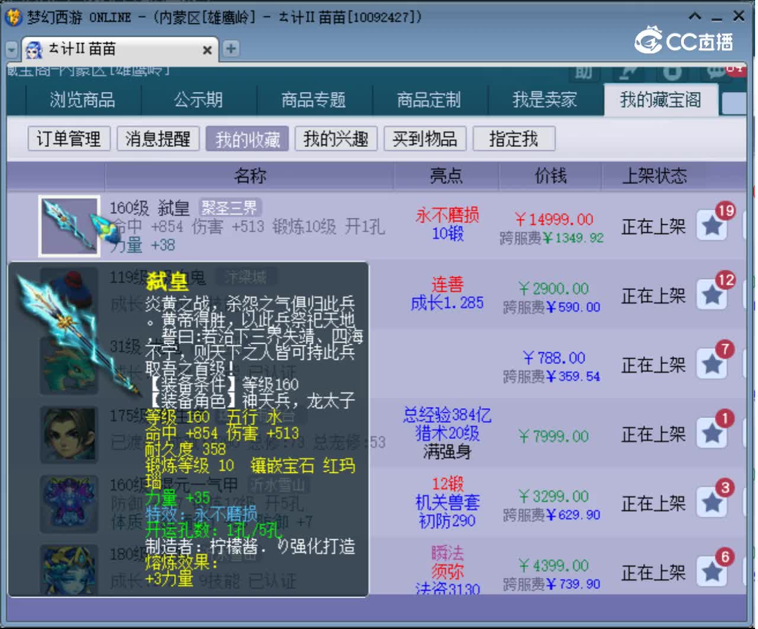Click price ¥4399.00
758x629 pixels.
pos(553,566)
